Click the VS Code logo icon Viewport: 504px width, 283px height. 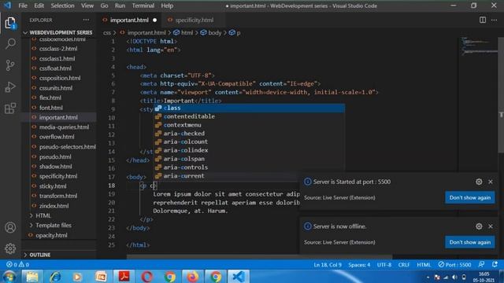[7, 6]
